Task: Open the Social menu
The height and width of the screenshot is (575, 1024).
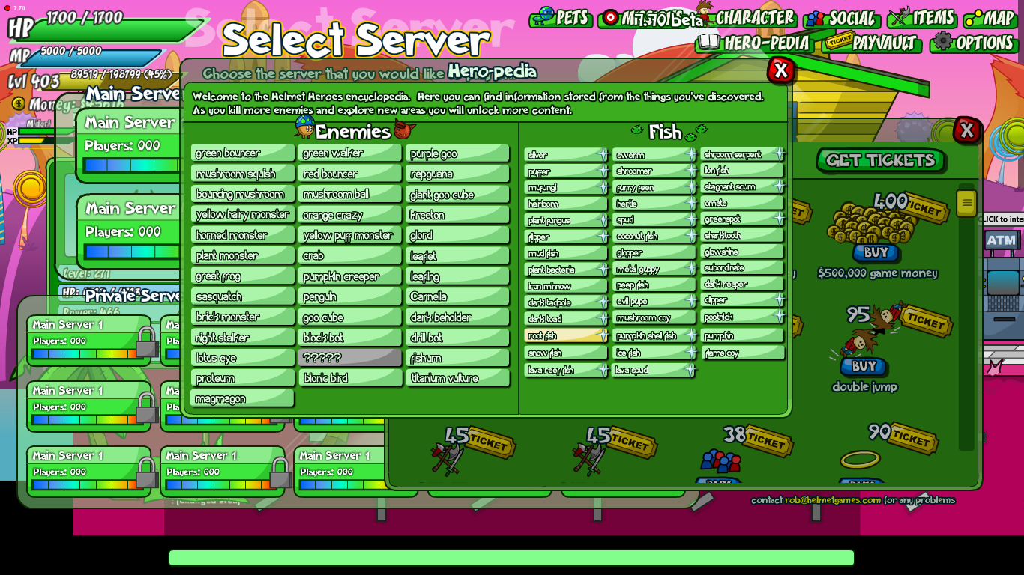Action: pyautogui.click(x=841, y=18)
